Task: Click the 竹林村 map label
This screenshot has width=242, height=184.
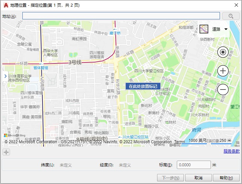Action: coord(170,122)
